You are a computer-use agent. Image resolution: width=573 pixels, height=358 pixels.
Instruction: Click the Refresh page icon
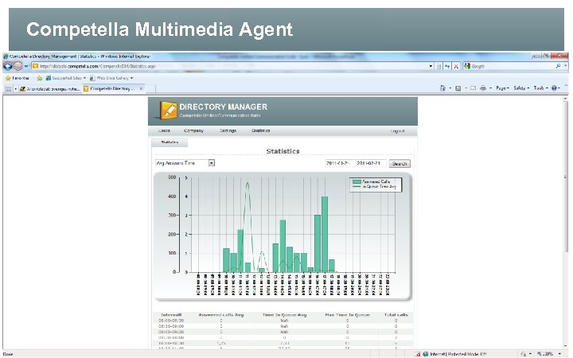447,66
